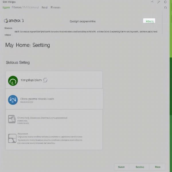Click the refresh icon beside the first card title
This screenshot has width=172, height=172.
(x=45, y=80)
